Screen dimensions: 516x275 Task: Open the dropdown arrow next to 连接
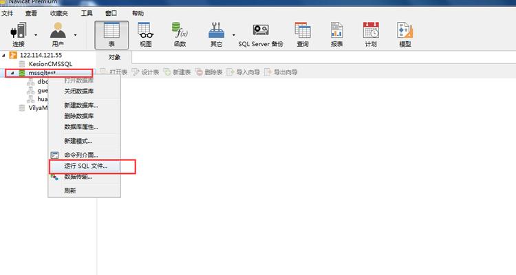coord(35,34)
